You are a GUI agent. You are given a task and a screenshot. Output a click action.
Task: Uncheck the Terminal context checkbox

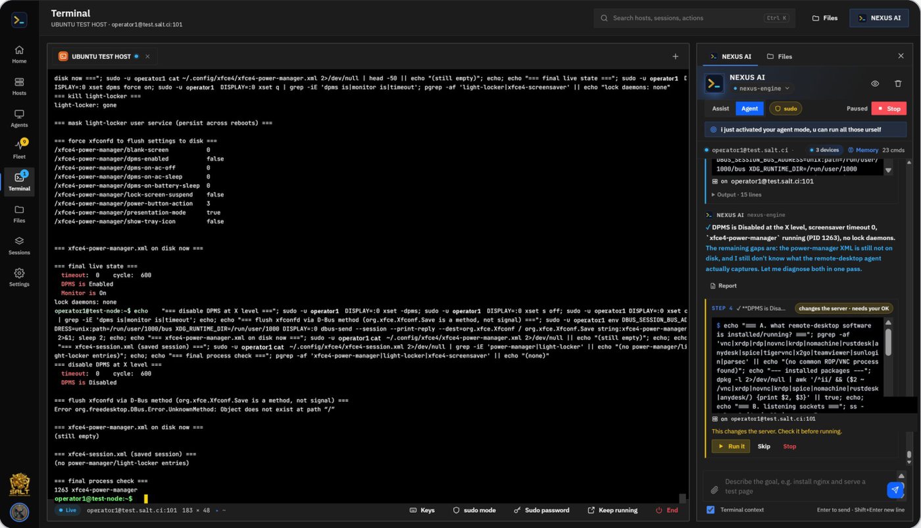tap(710, 510)
